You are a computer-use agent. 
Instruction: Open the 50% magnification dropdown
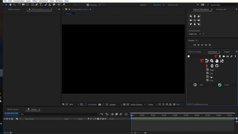(x=74, y=105)
